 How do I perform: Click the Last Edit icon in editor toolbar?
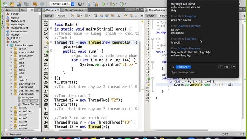(x=73, y=15)
